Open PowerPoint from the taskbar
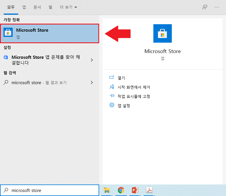The width and height of the screenshot is (226, 196). 135,190
